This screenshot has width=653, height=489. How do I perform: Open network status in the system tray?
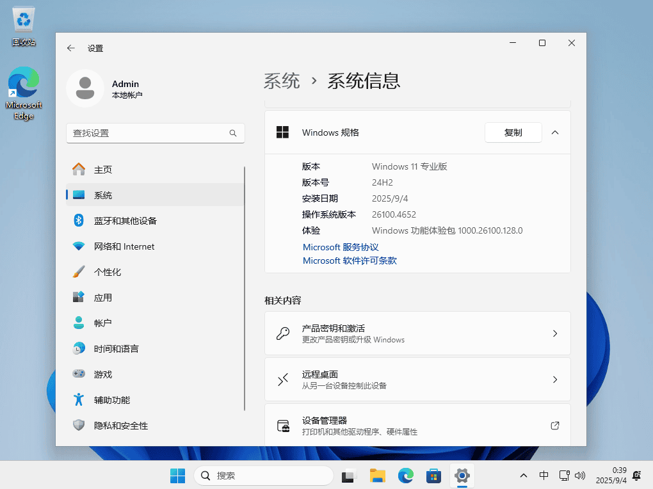tap(564, 476)
